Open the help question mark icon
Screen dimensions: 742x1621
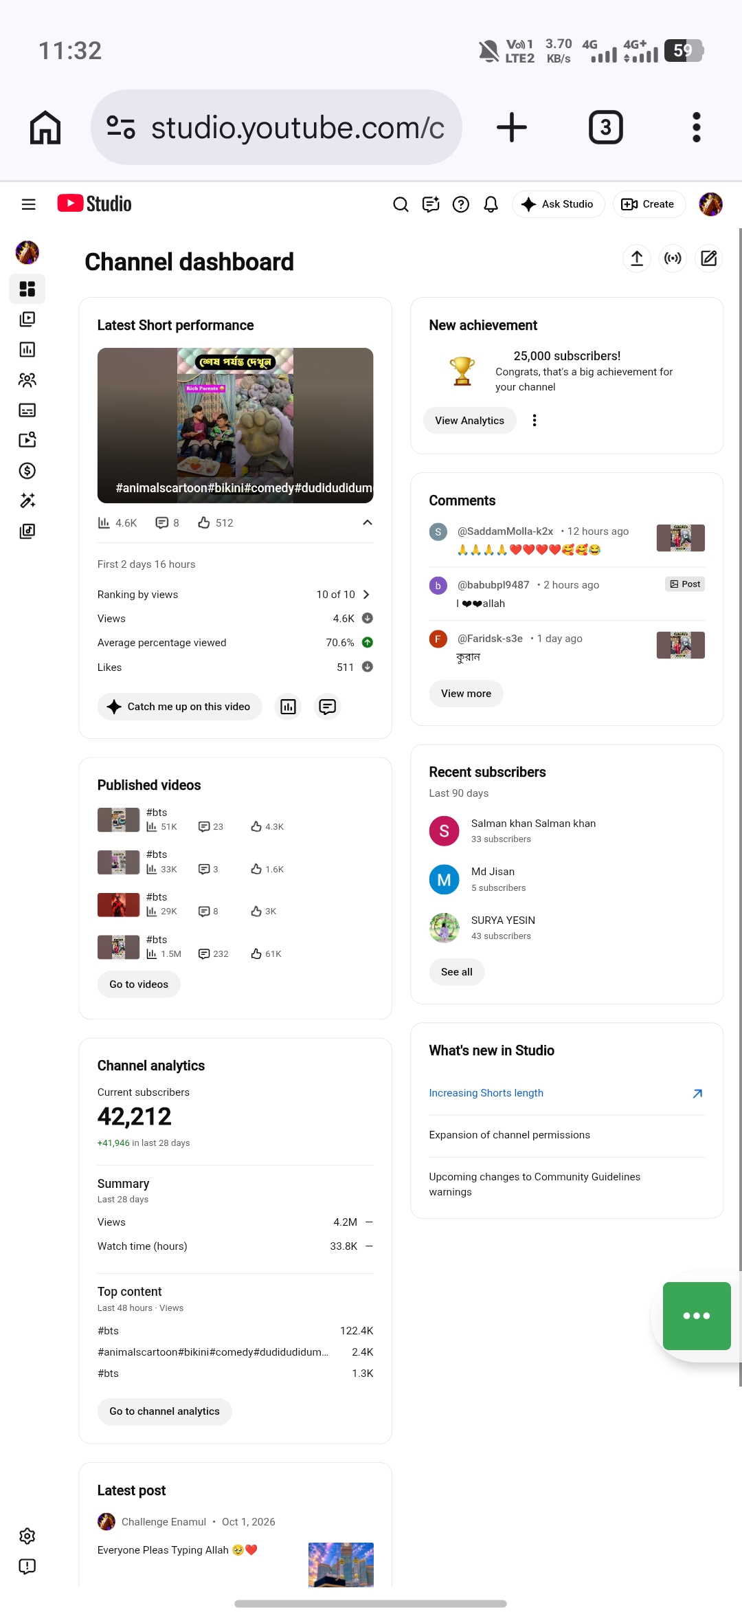coord(461,204)
